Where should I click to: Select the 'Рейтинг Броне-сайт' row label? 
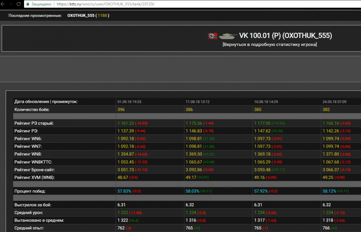coord(34,170)
